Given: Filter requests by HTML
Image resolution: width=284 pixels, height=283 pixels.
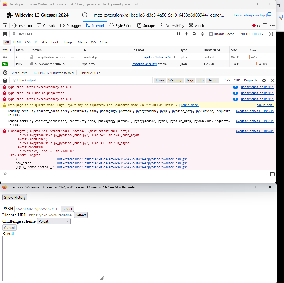Looking at the screenshot, I should tap(17, 42).
